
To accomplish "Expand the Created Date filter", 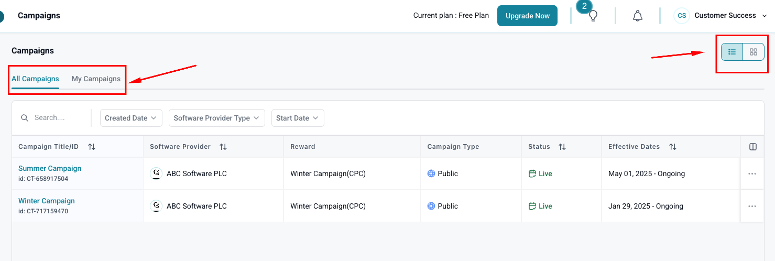I will tap(131, 118).
